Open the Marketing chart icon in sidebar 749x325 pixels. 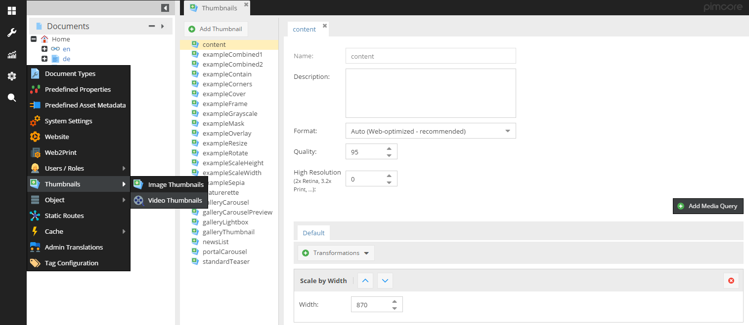click(x=12, y=55)
